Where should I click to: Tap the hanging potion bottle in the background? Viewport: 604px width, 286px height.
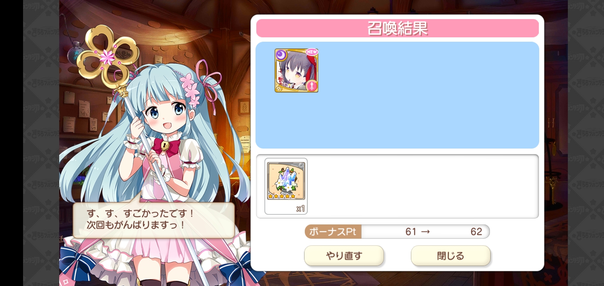[75, 52]
